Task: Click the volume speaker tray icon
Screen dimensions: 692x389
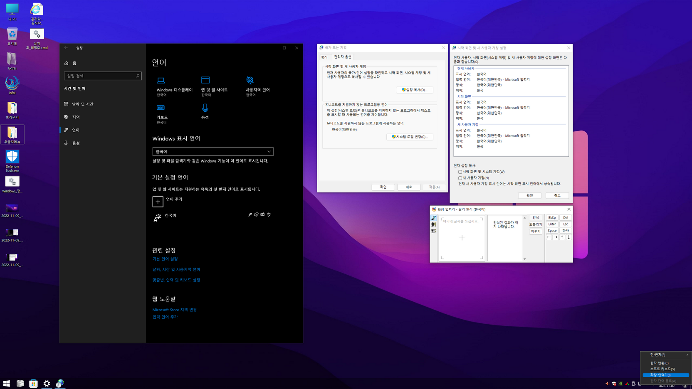Action: pyautogui.click(x=607, y=383)
